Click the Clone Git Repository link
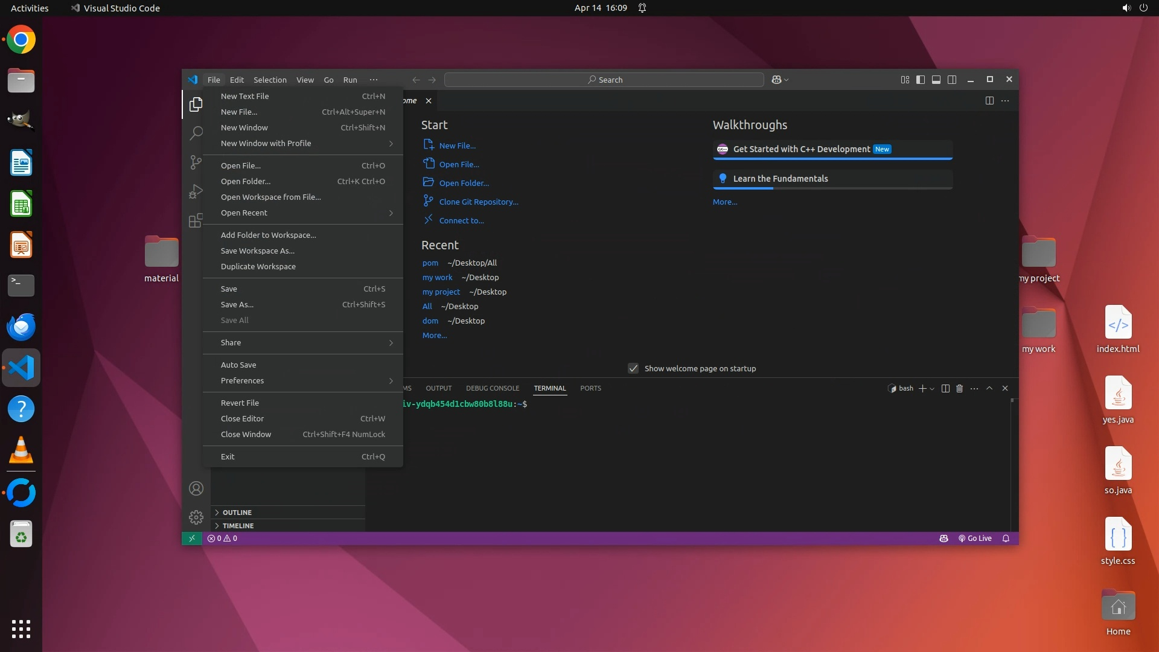This screenshot has width=1159, height=652. pos(478,202)
